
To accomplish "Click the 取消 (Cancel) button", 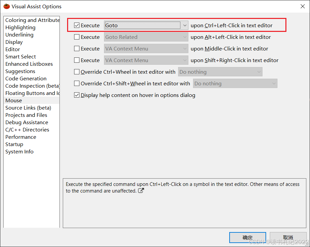I will click(288, 237).
